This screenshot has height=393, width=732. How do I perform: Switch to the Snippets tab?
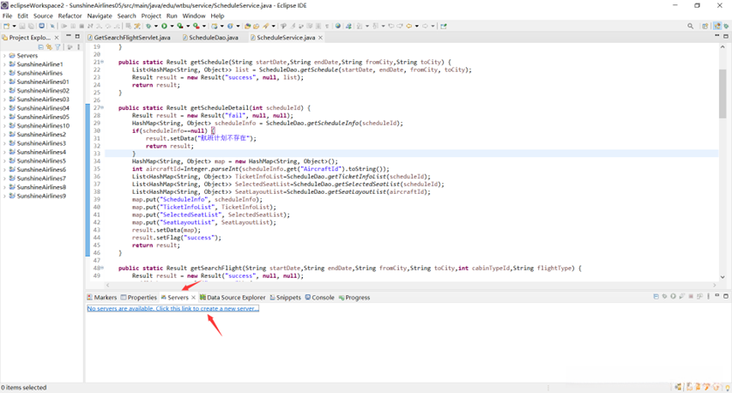(x=285, y=297)
